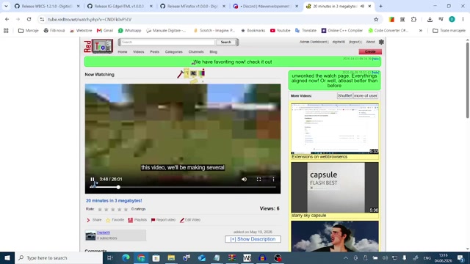Click the video progress slider handle

pos(118,187)
